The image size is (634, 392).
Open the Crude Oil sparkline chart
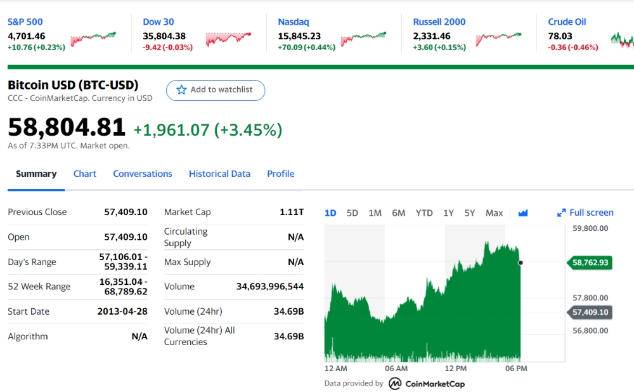point(623,40)
